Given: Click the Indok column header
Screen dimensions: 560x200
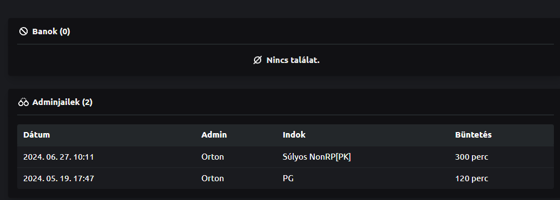Looking at the screenshot, I should pos(294,135).
